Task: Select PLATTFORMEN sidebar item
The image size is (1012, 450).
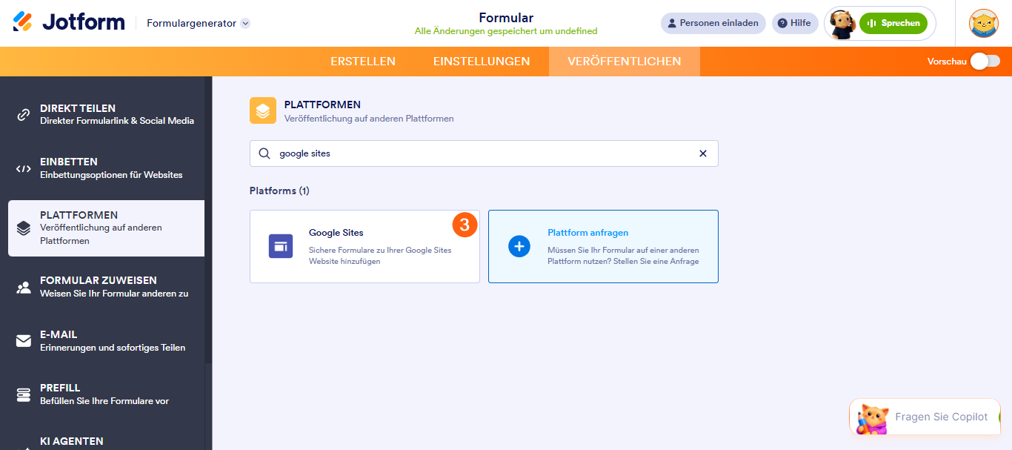Action: pyautogui.click(x=106, y=228)
